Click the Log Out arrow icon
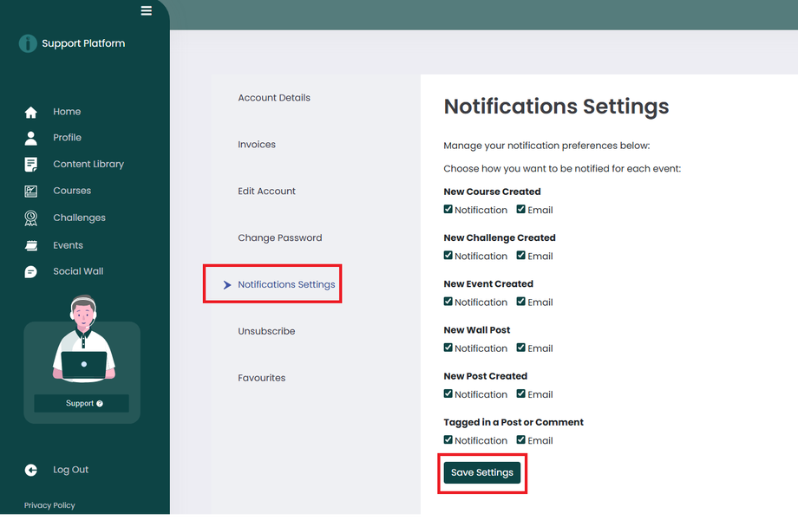Viewport: 798px width, 520px height. point(31,471)
